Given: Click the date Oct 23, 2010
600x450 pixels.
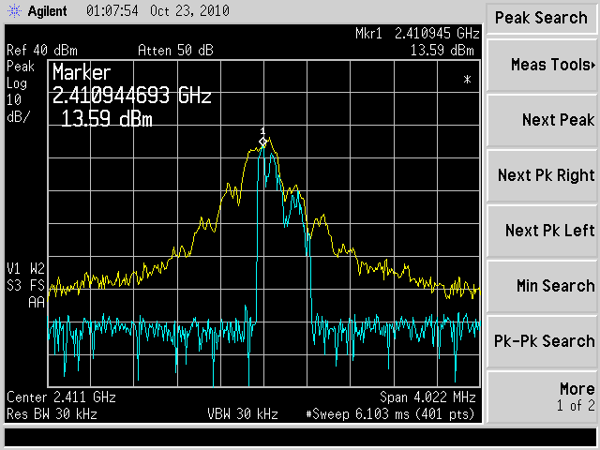Looking at the screenshot, I should 189,10.
